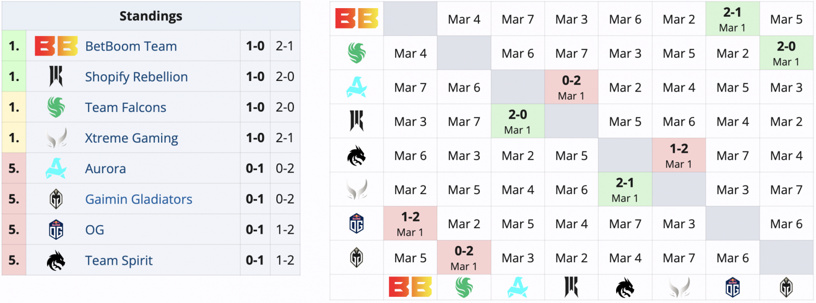Viewport: 816px width, 303px height.
Task: Click the OG logo in the Standings table
Action: coord(56,230)
